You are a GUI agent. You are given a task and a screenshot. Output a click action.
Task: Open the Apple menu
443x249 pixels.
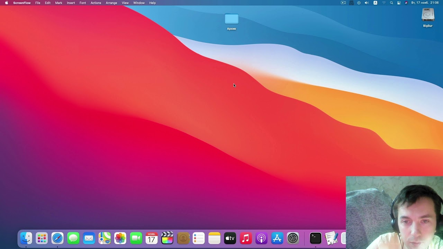7,3
